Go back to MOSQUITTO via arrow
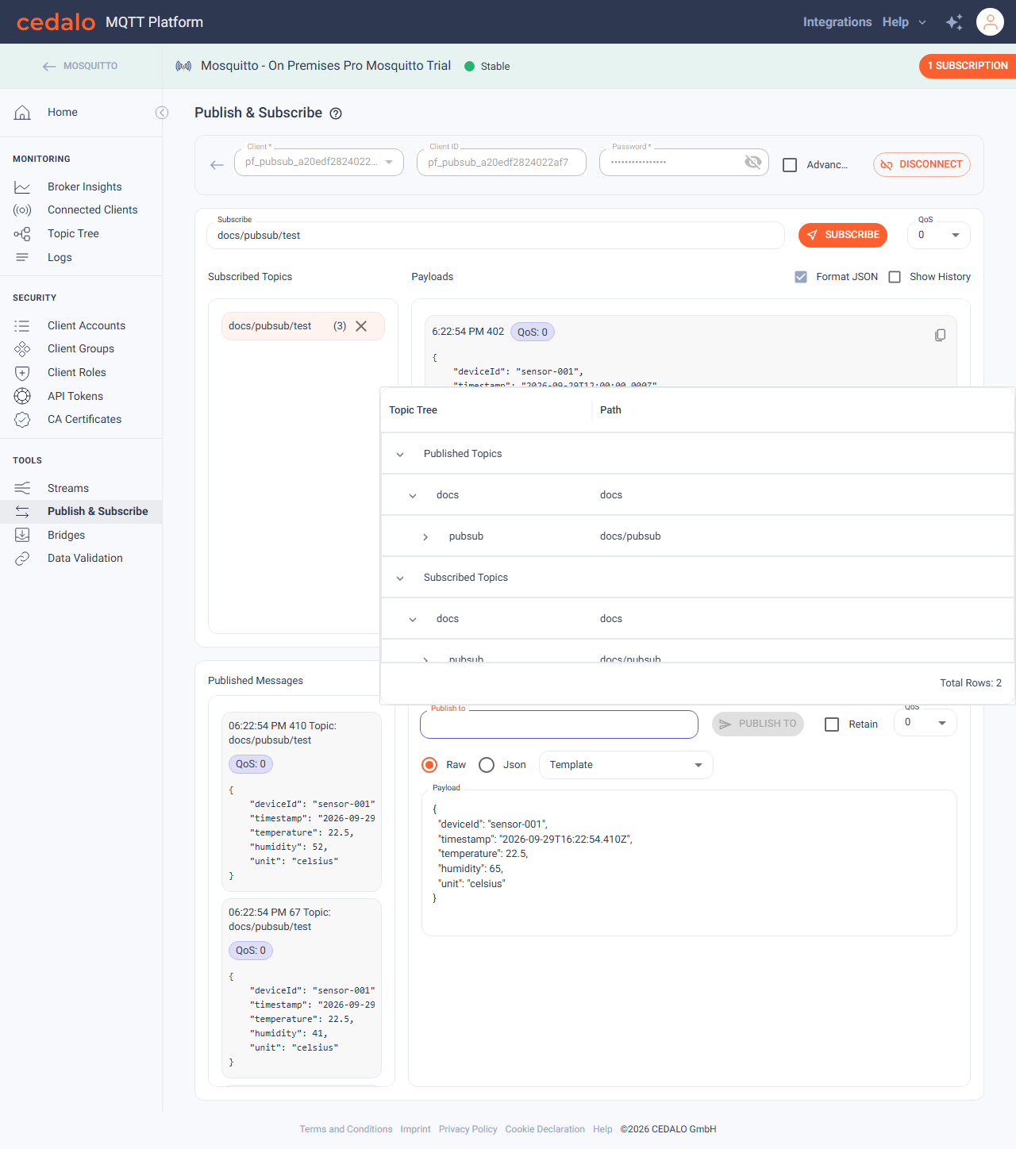Viewport: 1016px width, 1149px height. click(x=49, y=67)
